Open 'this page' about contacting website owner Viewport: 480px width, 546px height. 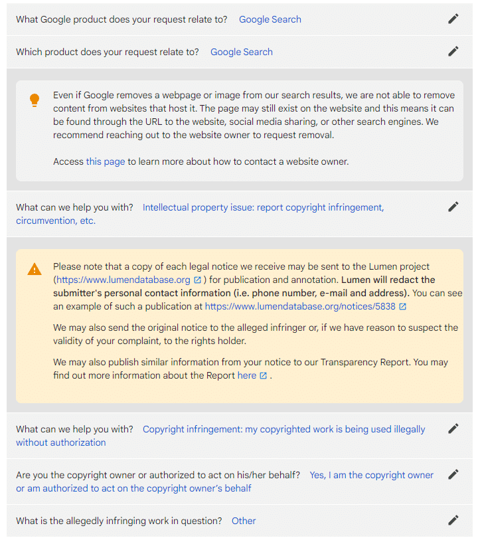tap(106, 161)
